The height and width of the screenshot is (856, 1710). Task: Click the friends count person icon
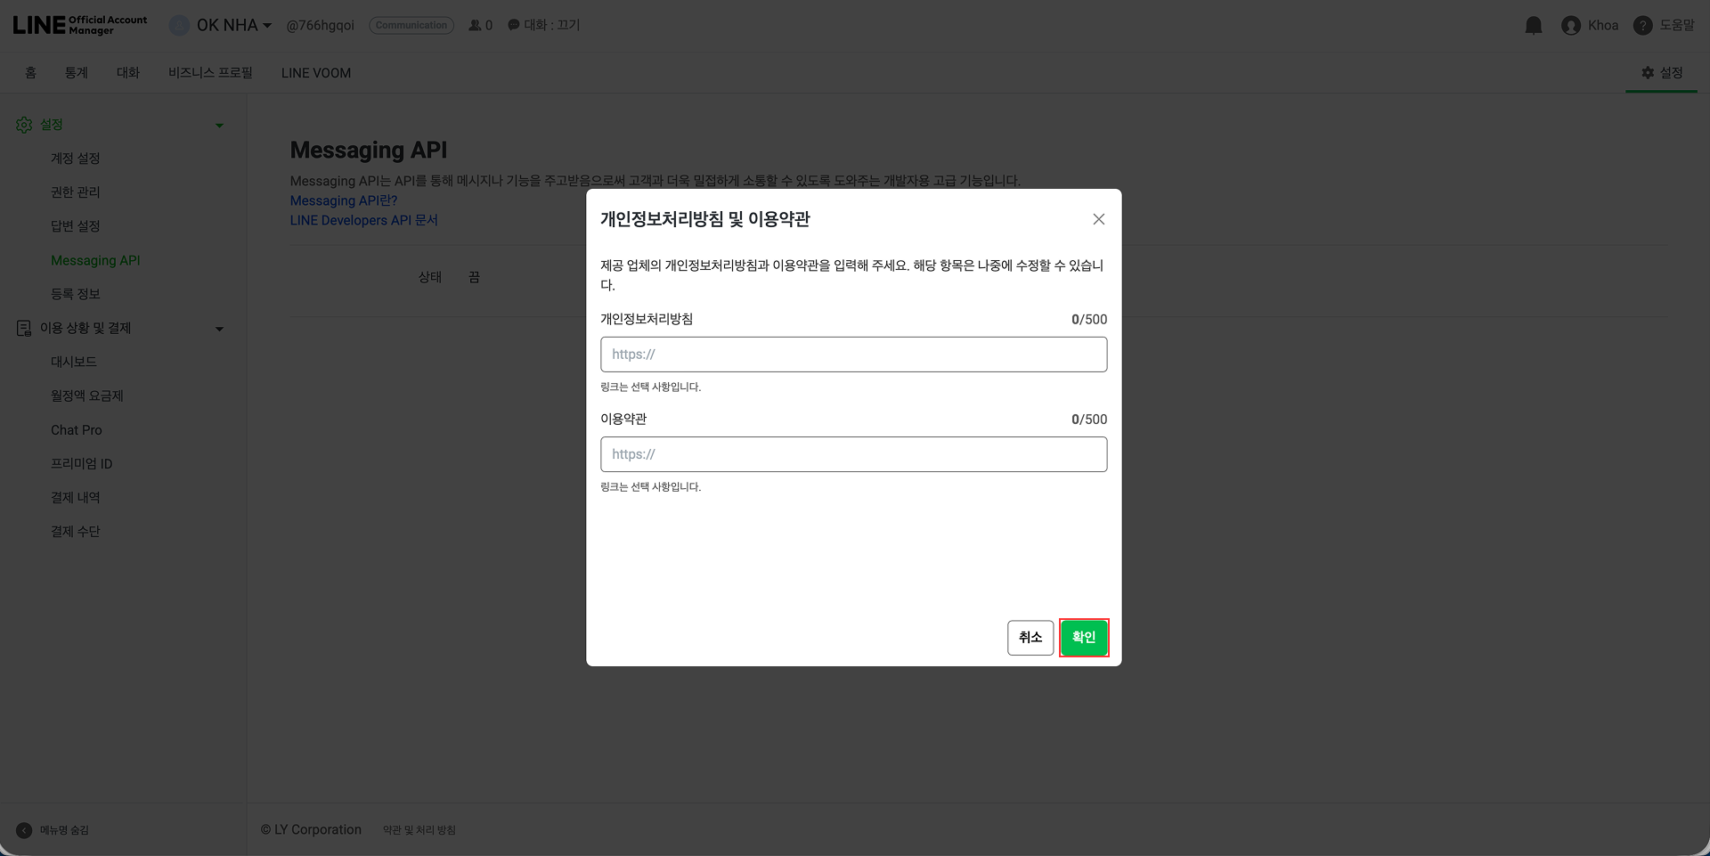[x=475, y=25]
